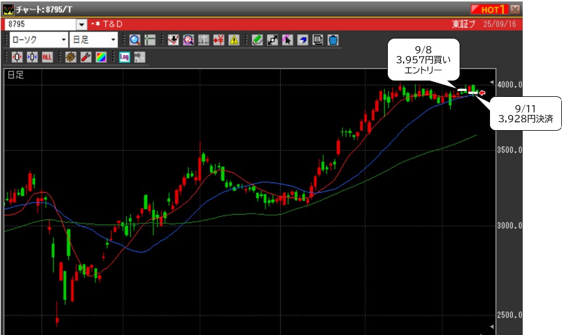
Task: Toggle the crosshair cursor lines icon
Action: tap(150, 40)
